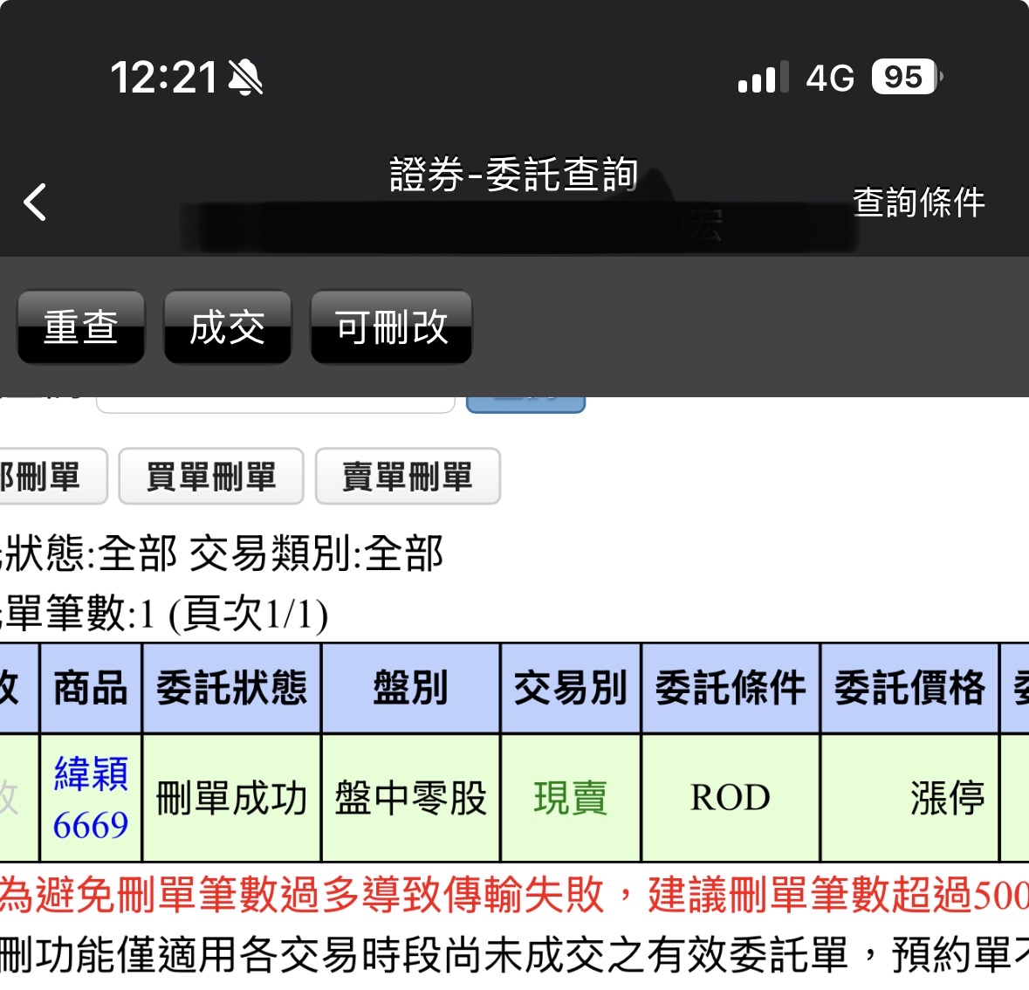Select the 重查 requery option
1029x990 pixels.
pos(80,327)
